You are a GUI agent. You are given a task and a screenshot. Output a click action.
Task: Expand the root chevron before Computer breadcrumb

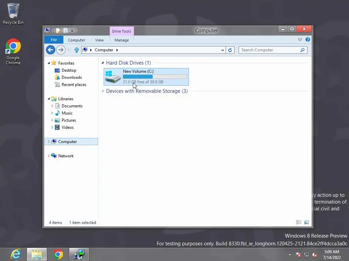[x=91, y=50]
